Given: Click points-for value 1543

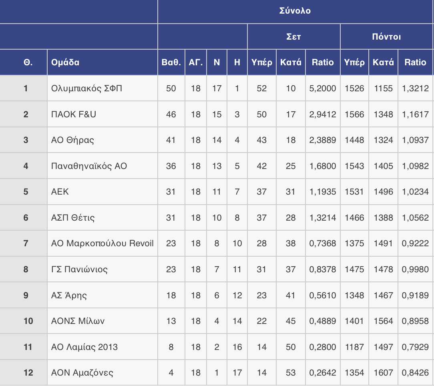Looking at the screenshot, I should click(x=354, y=166).
